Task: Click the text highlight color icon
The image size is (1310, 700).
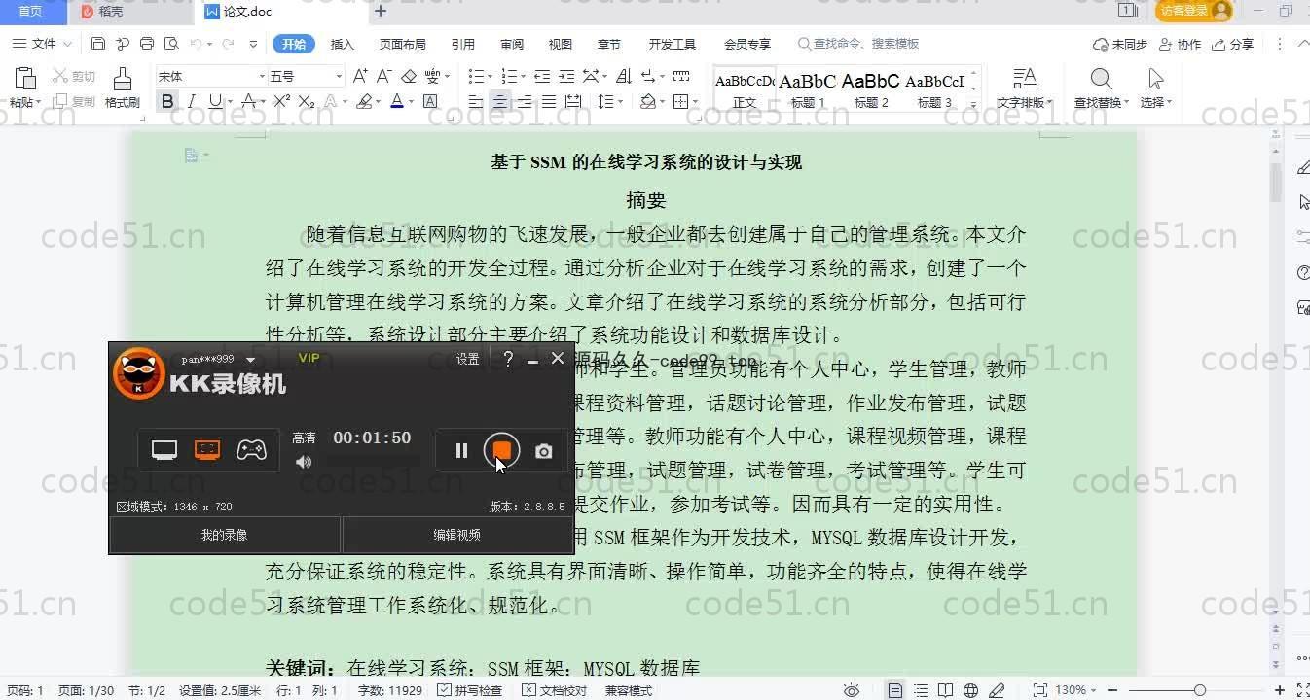Action: pos(364,101)
